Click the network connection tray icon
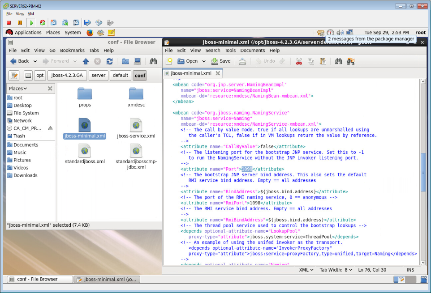The width and height of the screenshot is (431, 293). pyautogui.click(x=349, y=32)
